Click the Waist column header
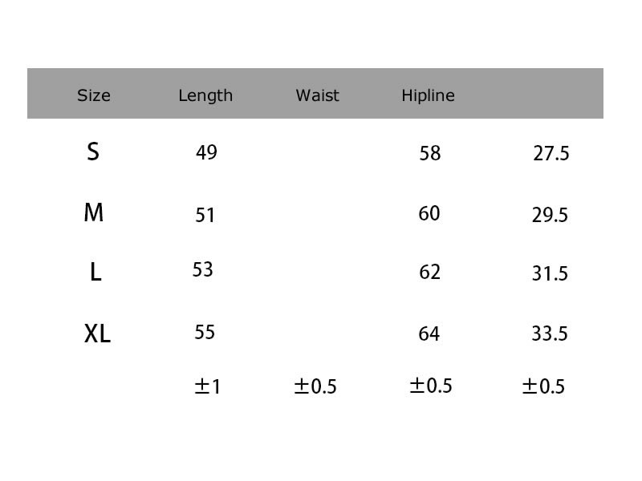Screen dimensions: 642x481 click(x=317, y=95)
